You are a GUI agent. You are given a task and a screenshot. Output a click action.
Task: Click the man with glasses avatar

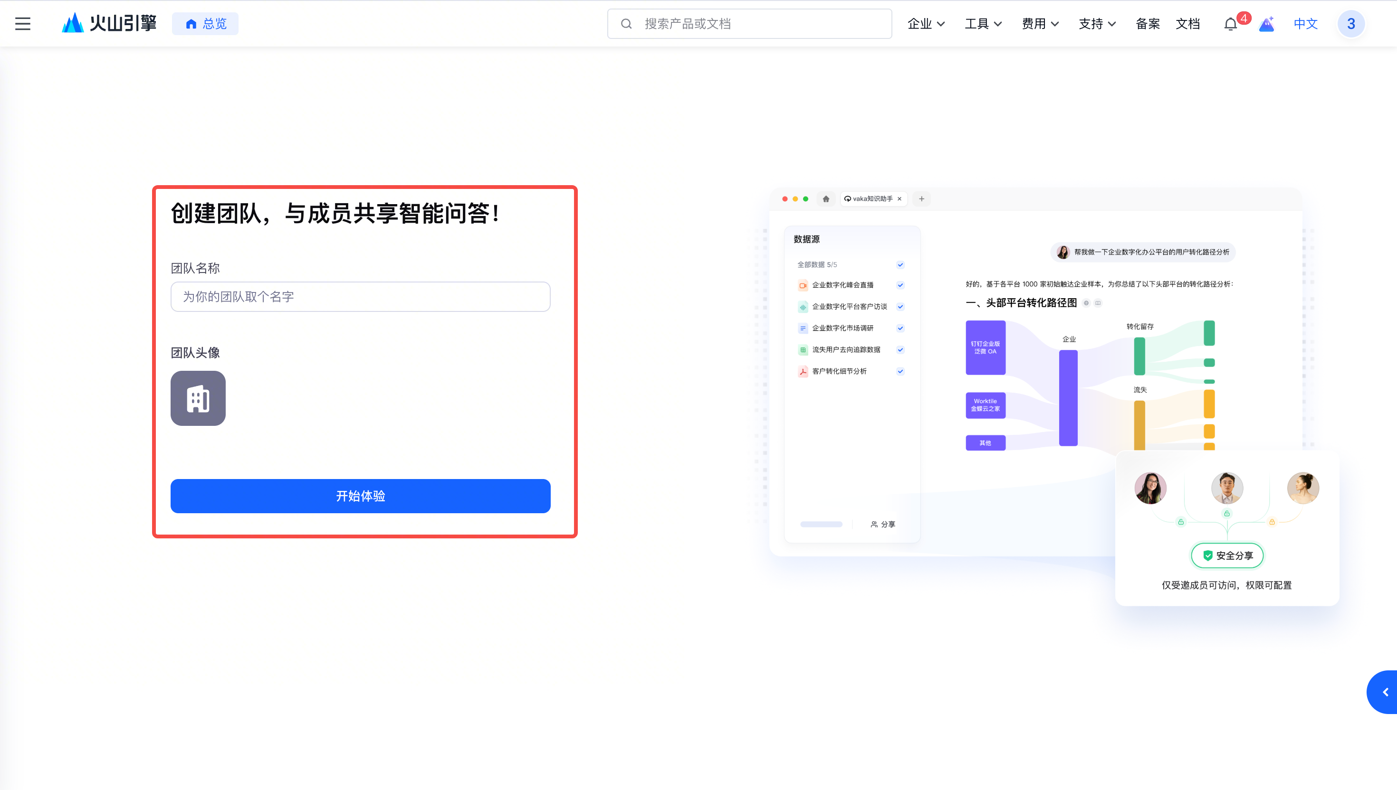pyautogui.click(x=1226, y=488)
